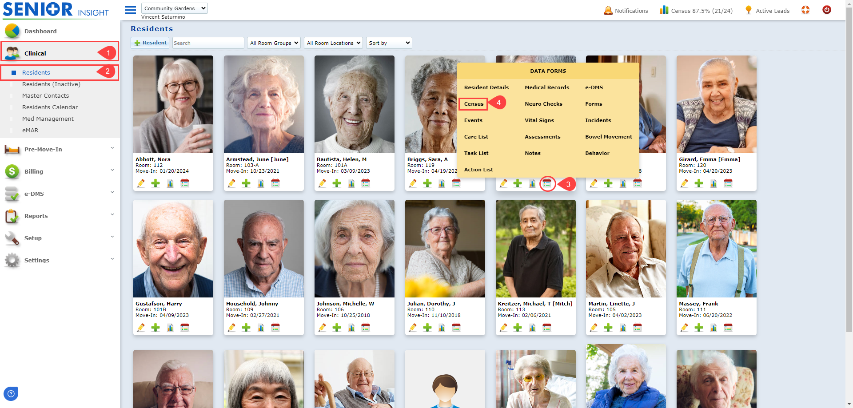Click the blue help question mark icon
Screen dimensions: 853x408
11,393
